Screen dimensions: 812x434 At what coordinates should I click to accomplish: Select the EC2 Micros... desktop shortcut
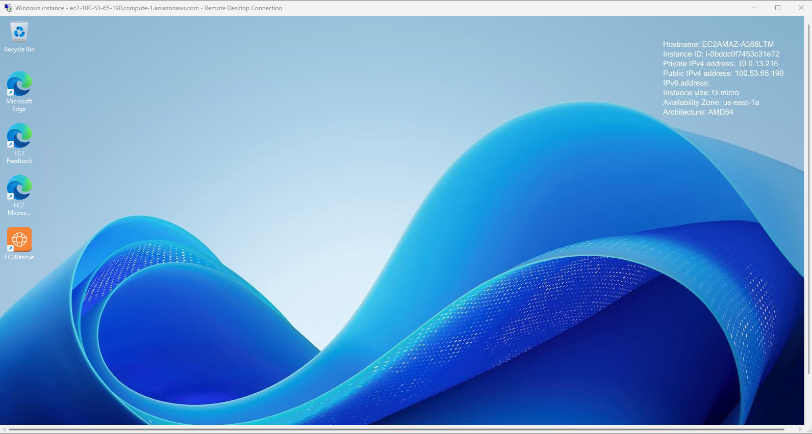(x=19, y=188)
